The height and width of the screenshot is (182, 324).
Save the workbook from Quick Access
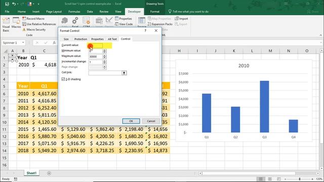coord(7,4)
